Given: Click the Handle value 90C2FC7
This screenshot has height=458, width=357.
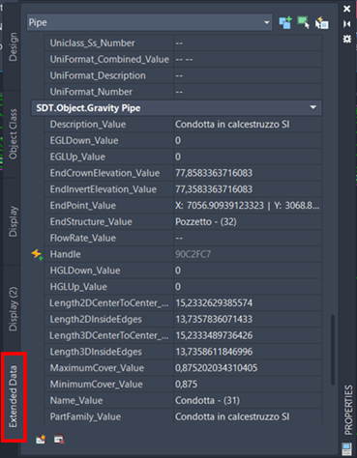Looking at the screenshot, I should coord(248,254).
